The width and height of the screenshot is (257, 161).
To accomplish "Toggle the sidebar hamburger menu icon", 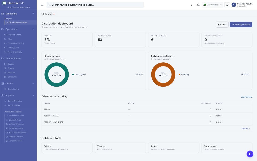I will (x=42, y=5).
